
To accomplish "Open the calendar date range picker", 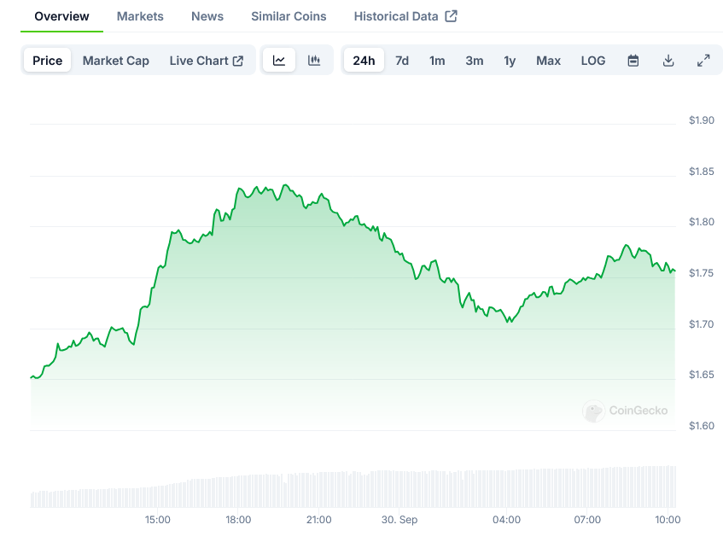I will 633,61.
